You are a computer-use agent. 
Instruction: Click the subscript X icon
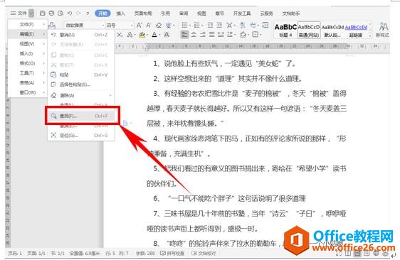click(x=120, y=35)
